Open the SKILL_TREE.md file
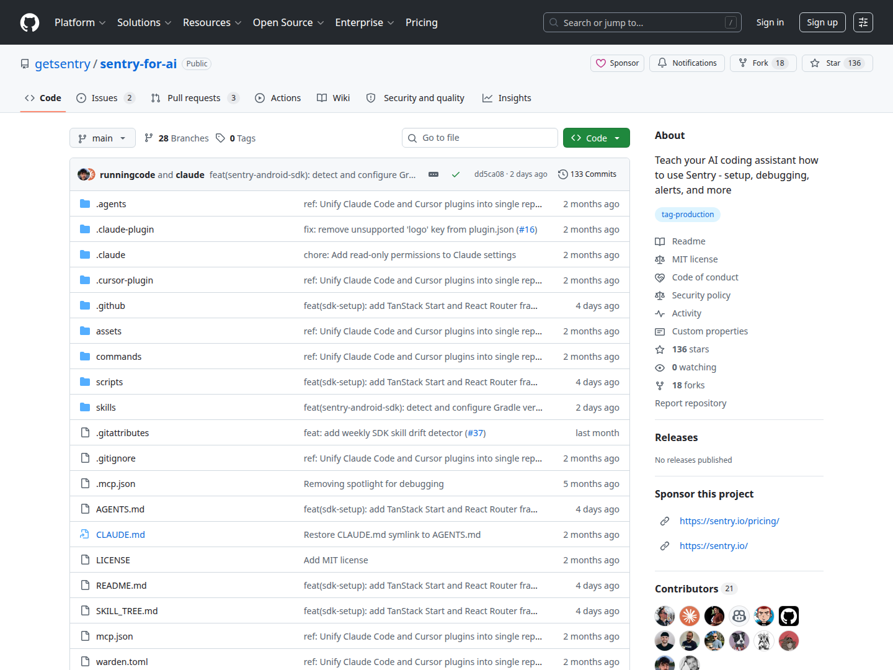Image resolution: width=893 pixels, height=670 pixels. click(127, 610)
